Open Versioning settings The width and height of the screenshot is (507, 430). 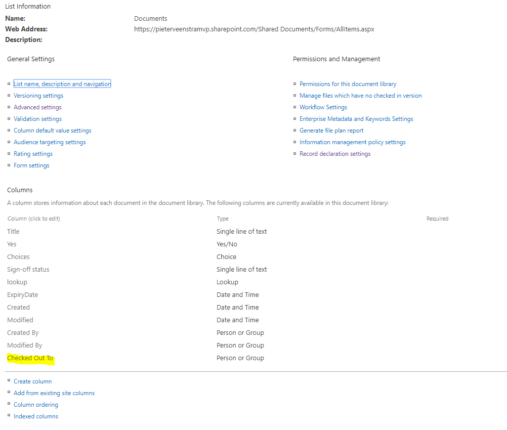point(38,96)
